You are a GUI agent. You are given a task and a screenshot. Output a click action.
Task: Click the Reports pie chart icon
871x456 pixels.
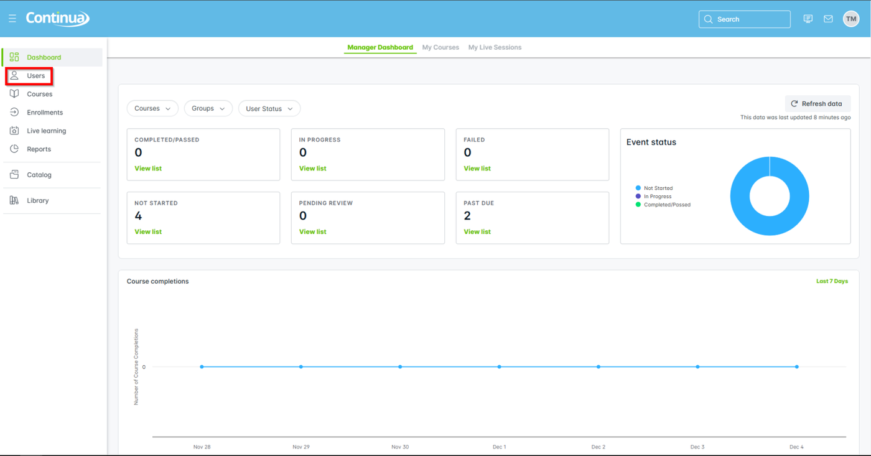coord(14,149)
